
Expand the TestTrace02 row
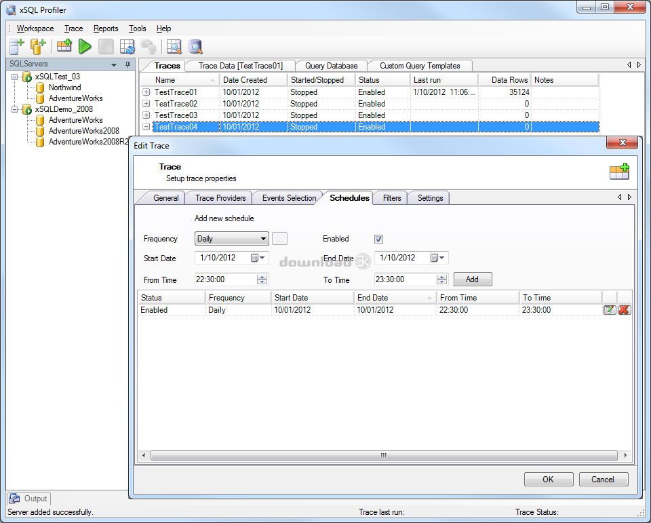point(146,103)
